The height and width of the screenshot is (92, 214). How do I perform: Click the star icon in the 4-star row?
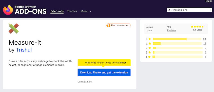(x=150, y=44)
